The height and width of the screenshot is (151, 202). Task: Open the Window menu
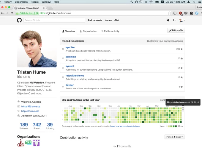click(46, 2)
